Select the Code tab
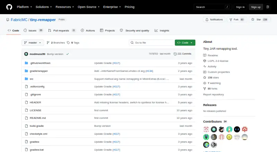This screenshot has width=277, height=152. (x=14, y=30)
